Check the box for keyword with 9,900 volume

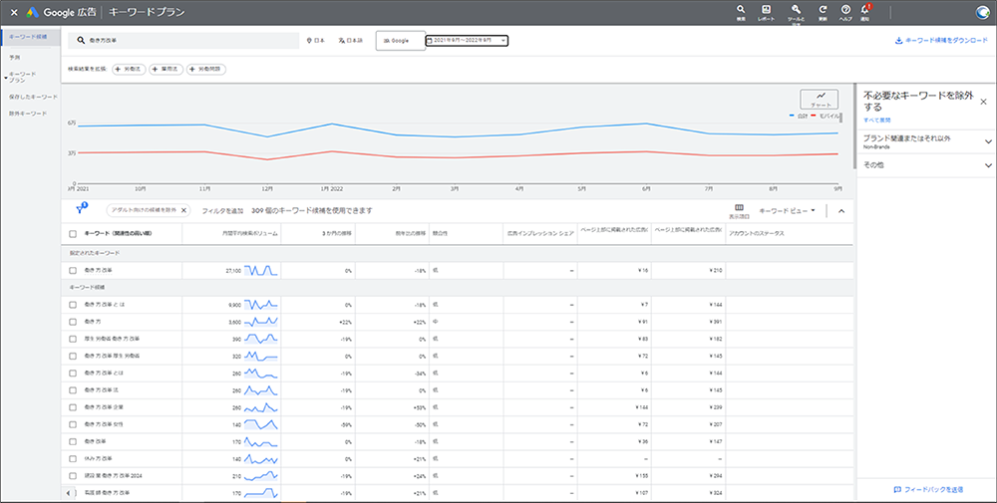coord(73,305)
